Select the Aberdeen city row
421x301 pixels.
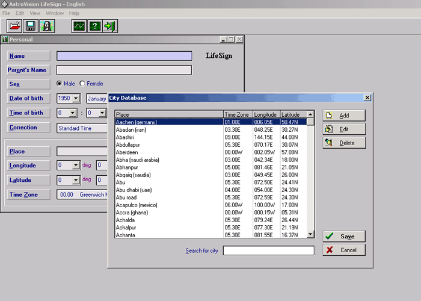click(210, 152)
